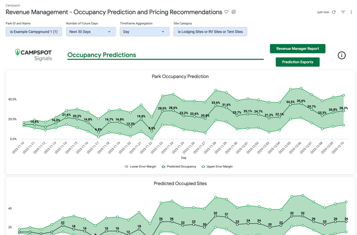
Task: Click the Campspot Signals logo
Action: [x=34, y=54]
